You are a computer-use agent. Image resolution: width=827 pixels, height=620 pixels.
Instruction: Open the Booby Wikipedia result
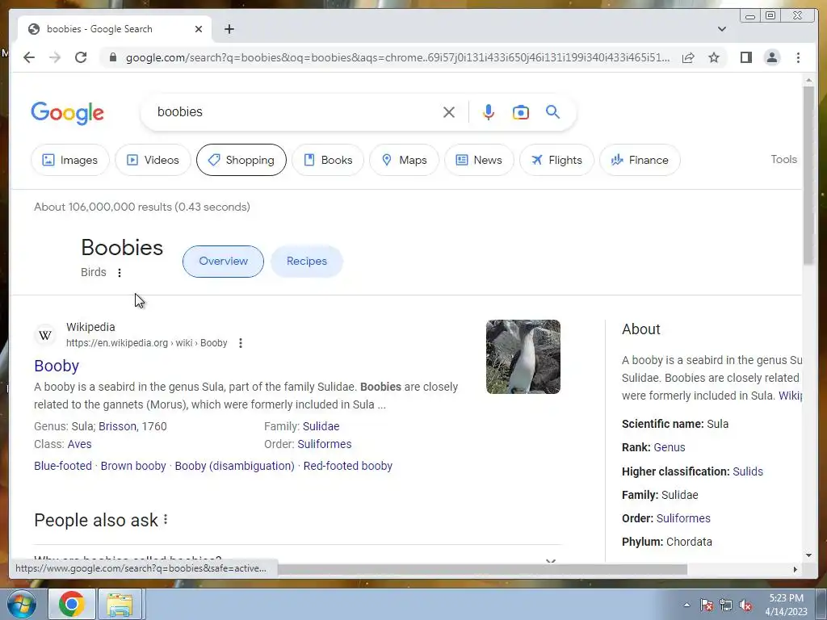tap(57, 366)
